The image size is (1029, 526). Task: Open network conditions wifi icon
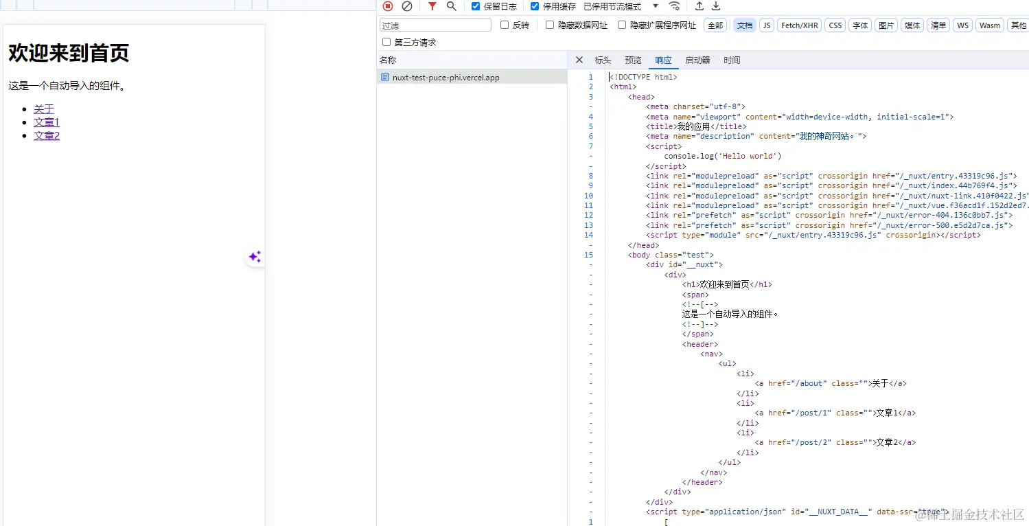(675, 6)
